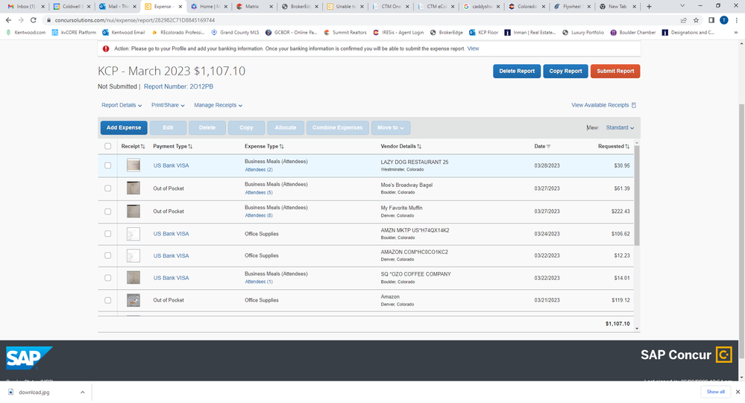The image size is (745, 403).
Task: Open receipt icon for AMZN MKTP expense
Action: 133,234
